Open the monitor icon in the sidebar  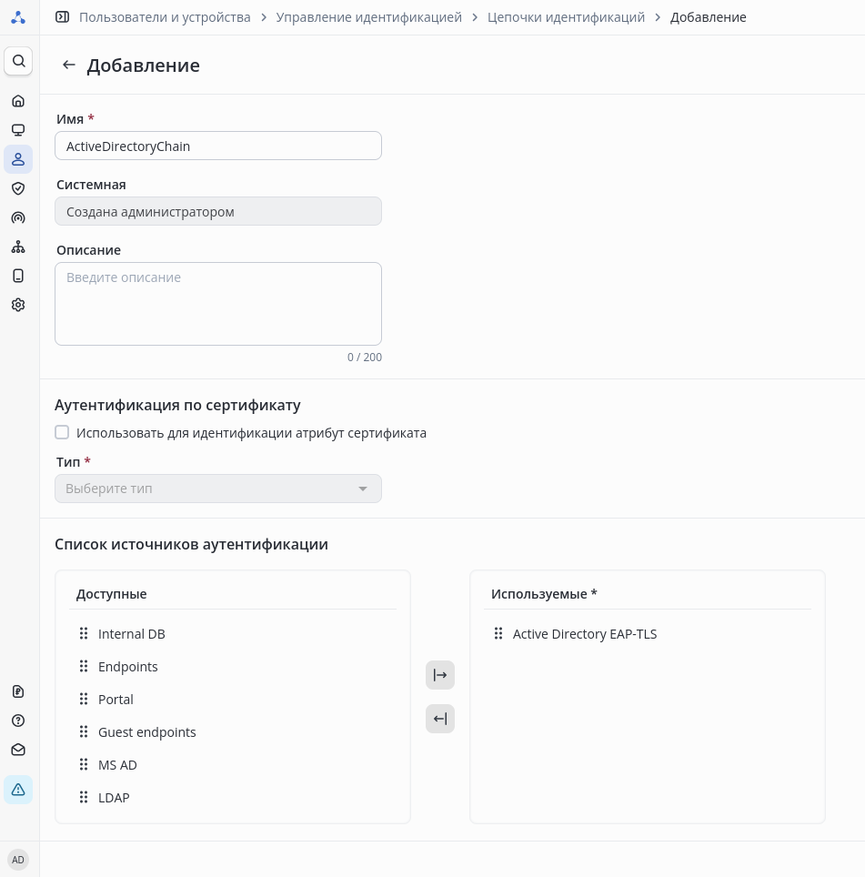(x=18, y=130)
